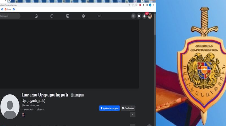The image size is (226, 126).
Task: Bookmark this page with the star icon
Action: point(136,5)
